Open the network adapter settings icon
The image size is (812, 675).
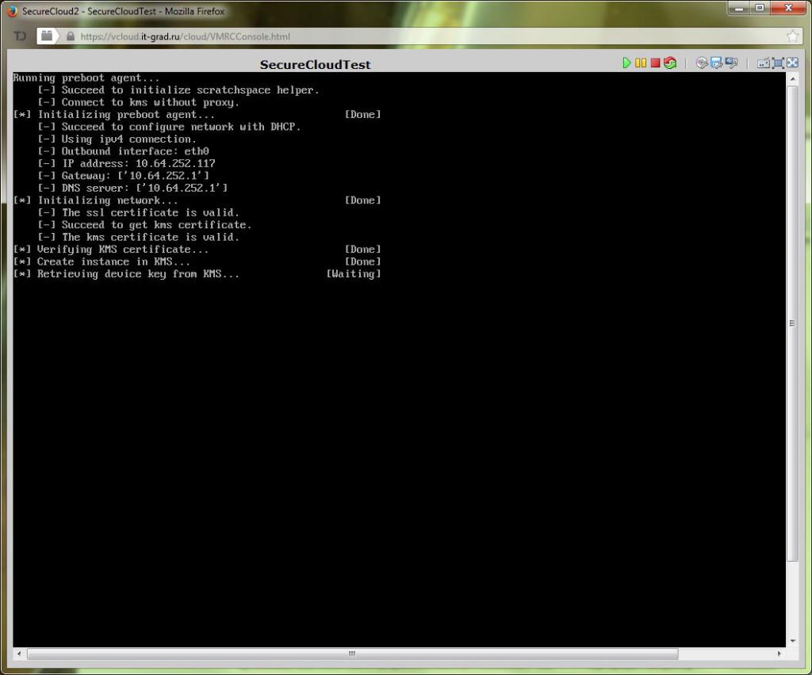(x=731, y=63)
